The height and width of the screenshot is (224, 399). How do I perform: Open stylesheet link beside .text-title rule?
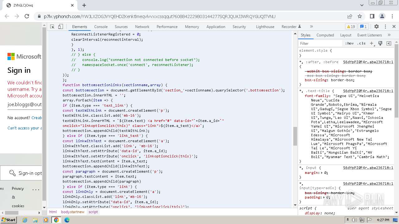(368, 91)
